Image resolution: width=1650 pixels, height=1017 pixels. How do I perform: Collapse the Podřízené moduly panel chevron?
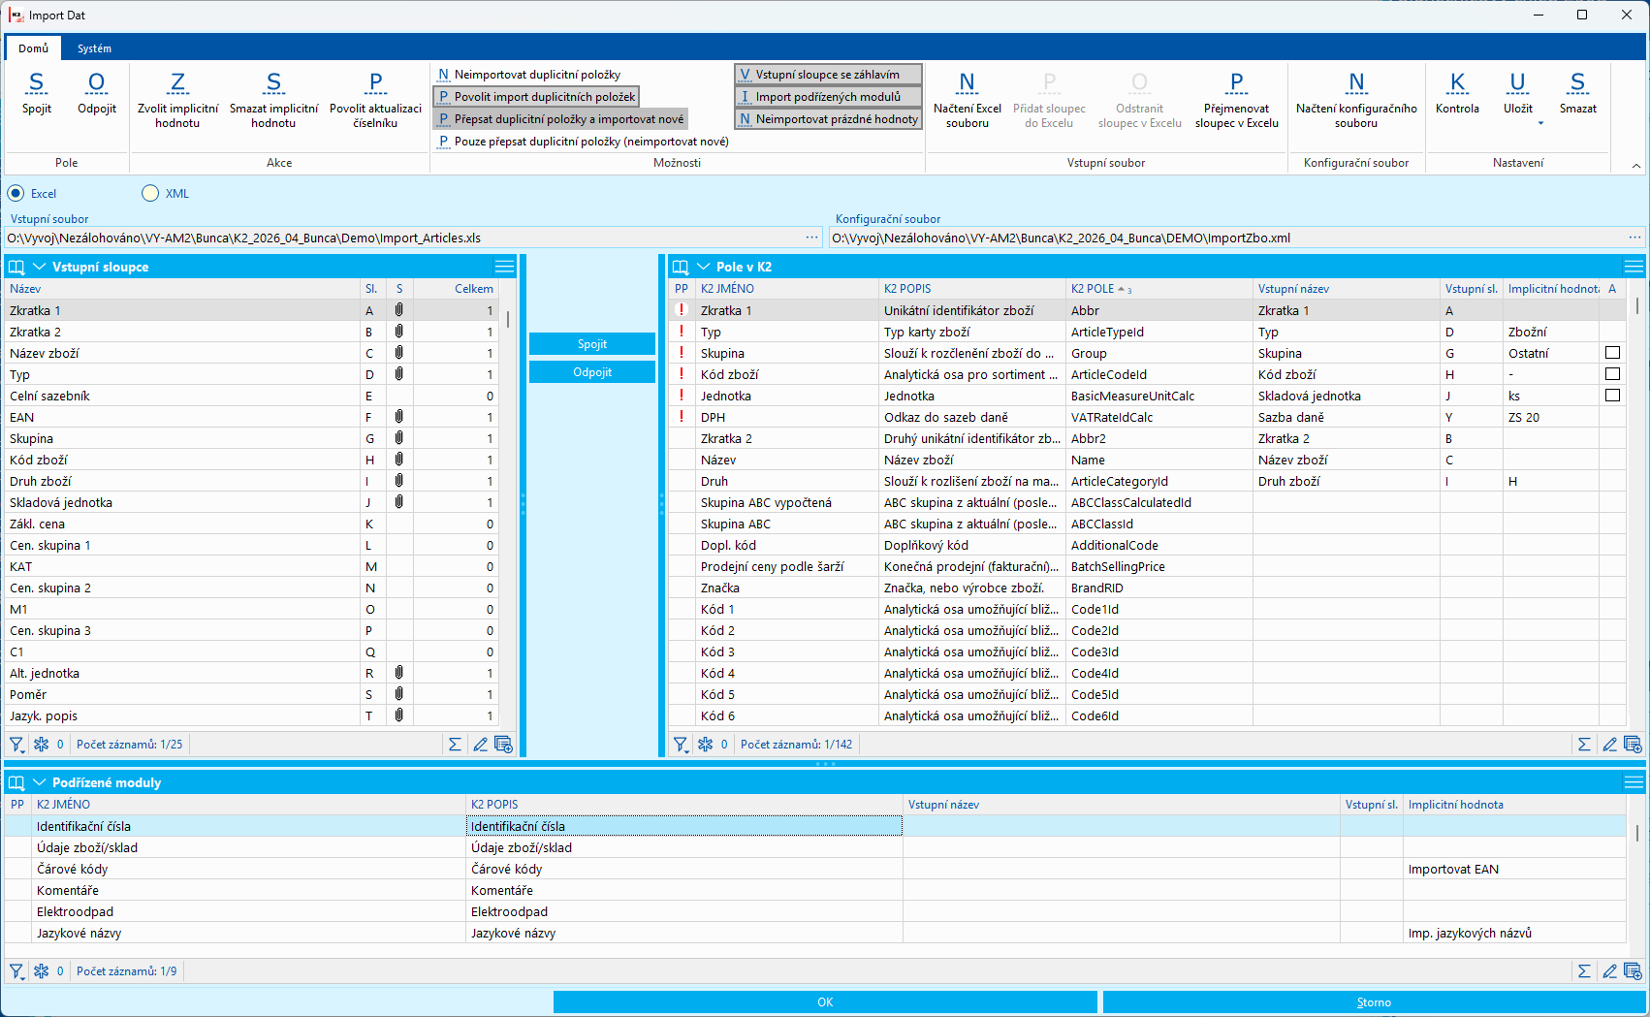pos(40,782)
